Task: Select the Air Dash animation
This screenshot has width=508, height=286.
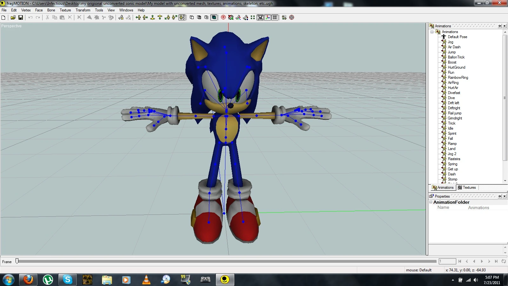Action: coord(454,47)
